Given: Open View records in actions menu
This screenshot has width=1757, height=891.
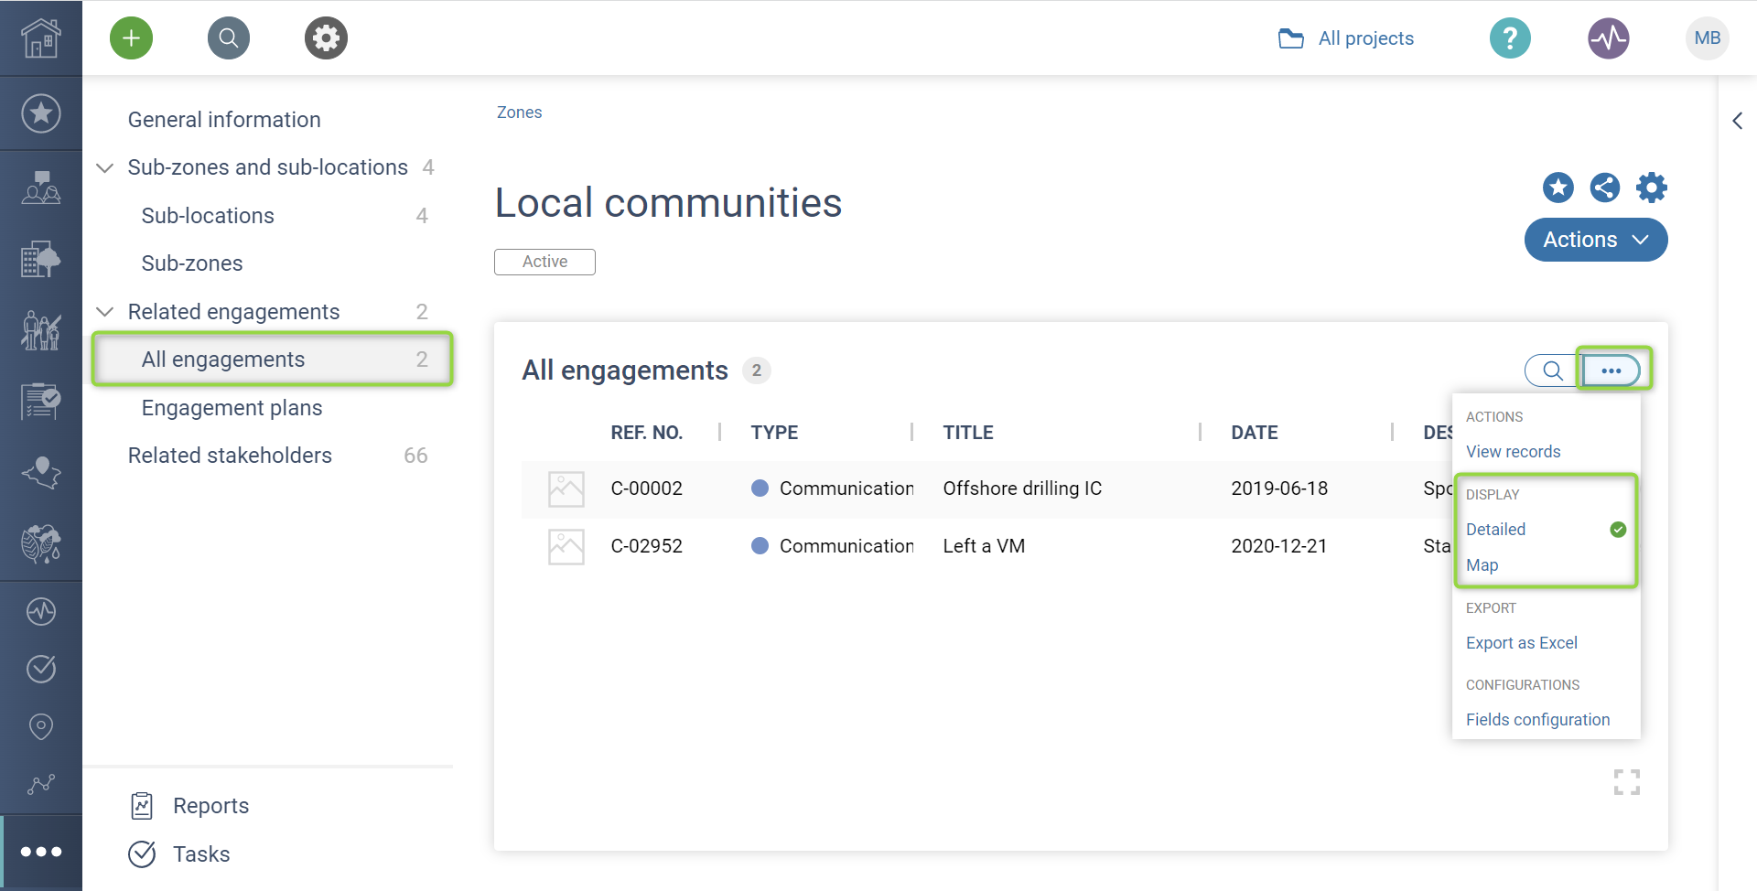Looking at the screenshot, I should pyautogui.click(x=1513, y=452).
